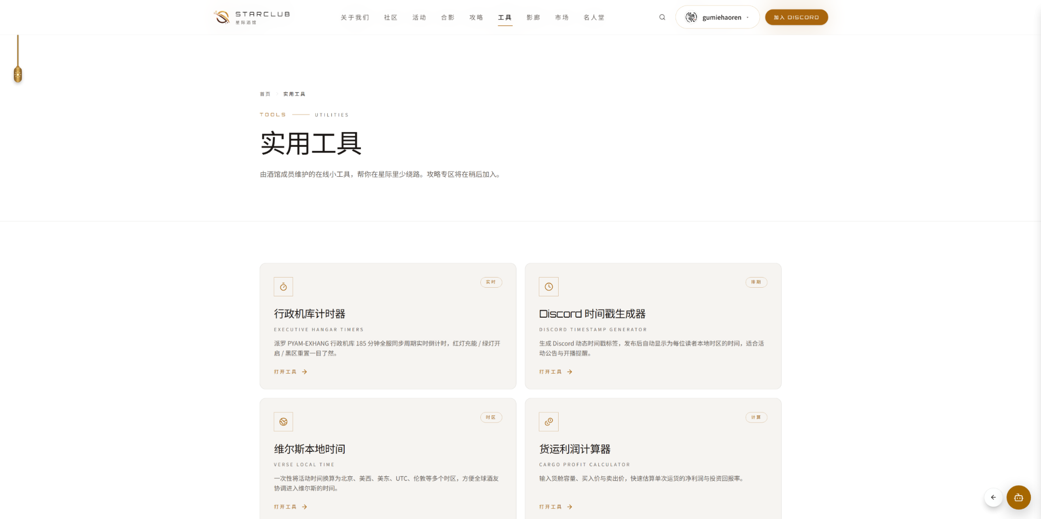This screenshot has width=1041, height=519.
Task: Click the 货运利润计算器 card title
Action: click(575, 449)
